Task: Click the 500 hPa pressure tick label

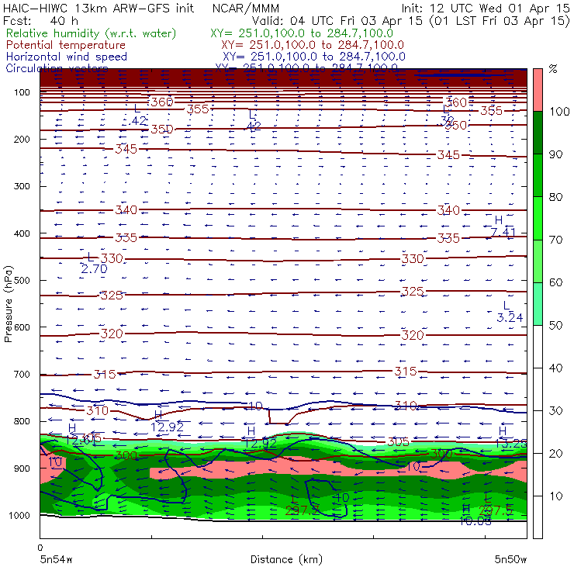Action: (22, 280)
